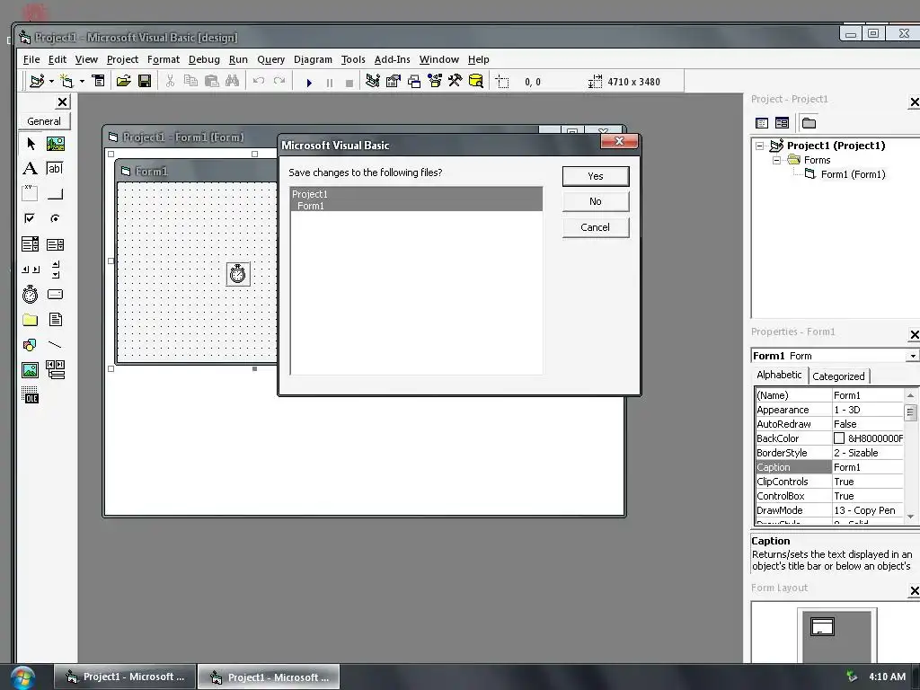The width and height of the screenshot is (920, 690).
Task: Select the FileListBox tool in toolbox
Action: point(55,319)
